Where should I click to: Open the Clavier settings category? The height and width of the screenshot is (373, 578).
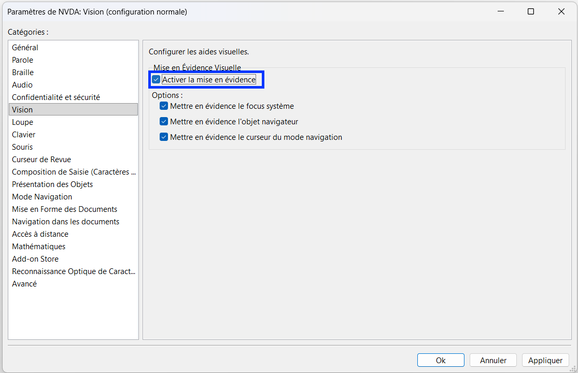tap(73, 135)
